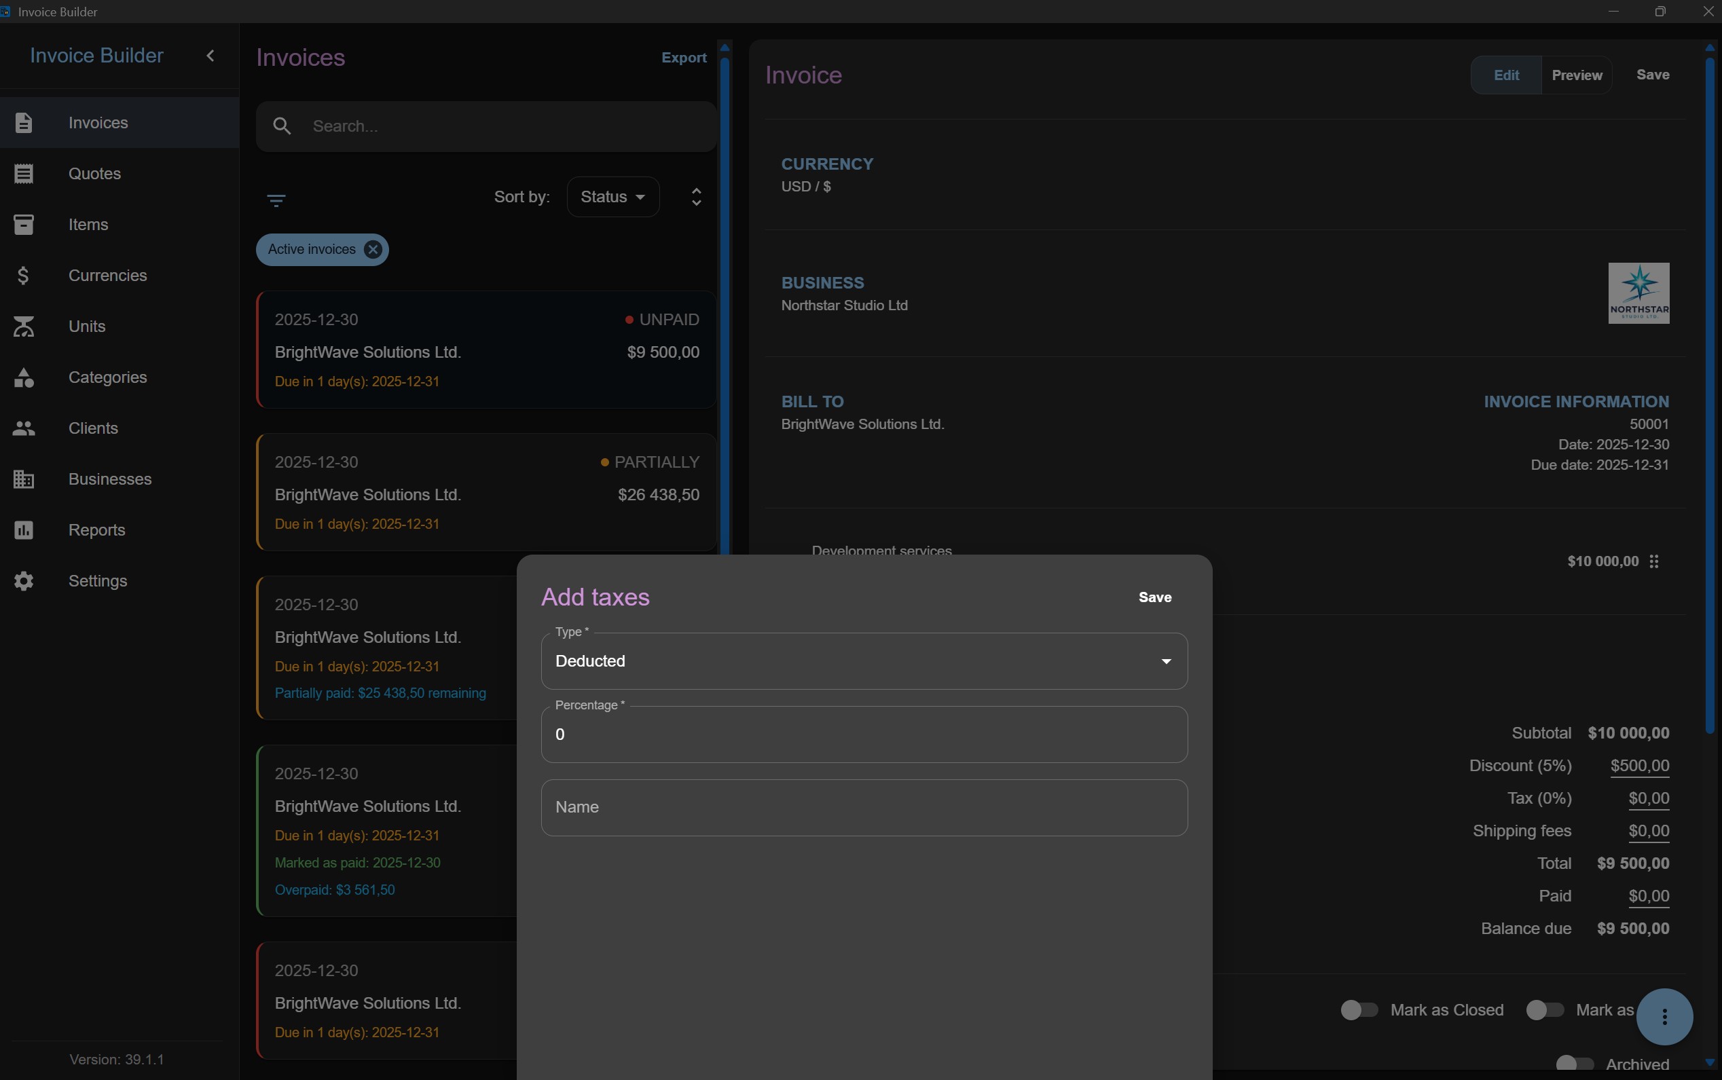
Task: Click the invoice list scrollbar
Action: [725, 307]
